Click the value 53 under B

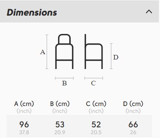click(60, 125)
